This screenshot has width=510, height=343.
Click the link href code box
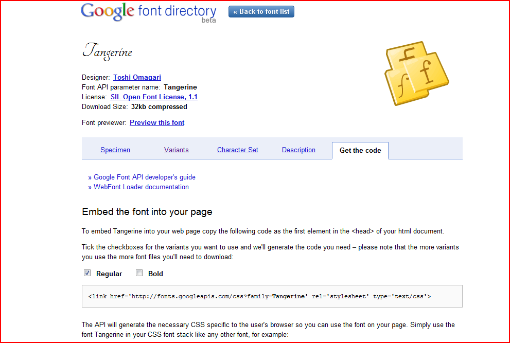click(x=272, y=296)
